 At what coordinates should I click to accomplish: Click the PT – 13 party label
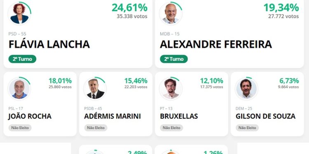tap(166, 108)
